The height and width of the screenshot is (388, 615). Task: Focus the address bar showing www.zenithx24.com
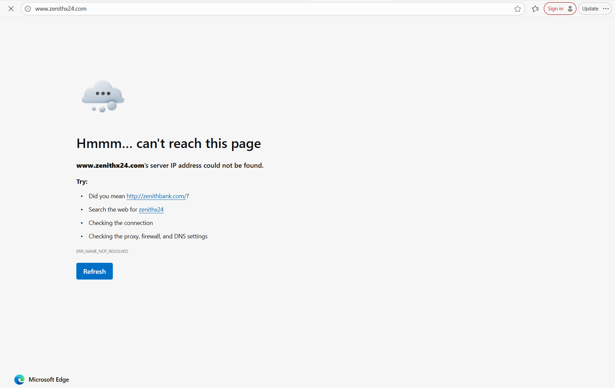point(268,9)
